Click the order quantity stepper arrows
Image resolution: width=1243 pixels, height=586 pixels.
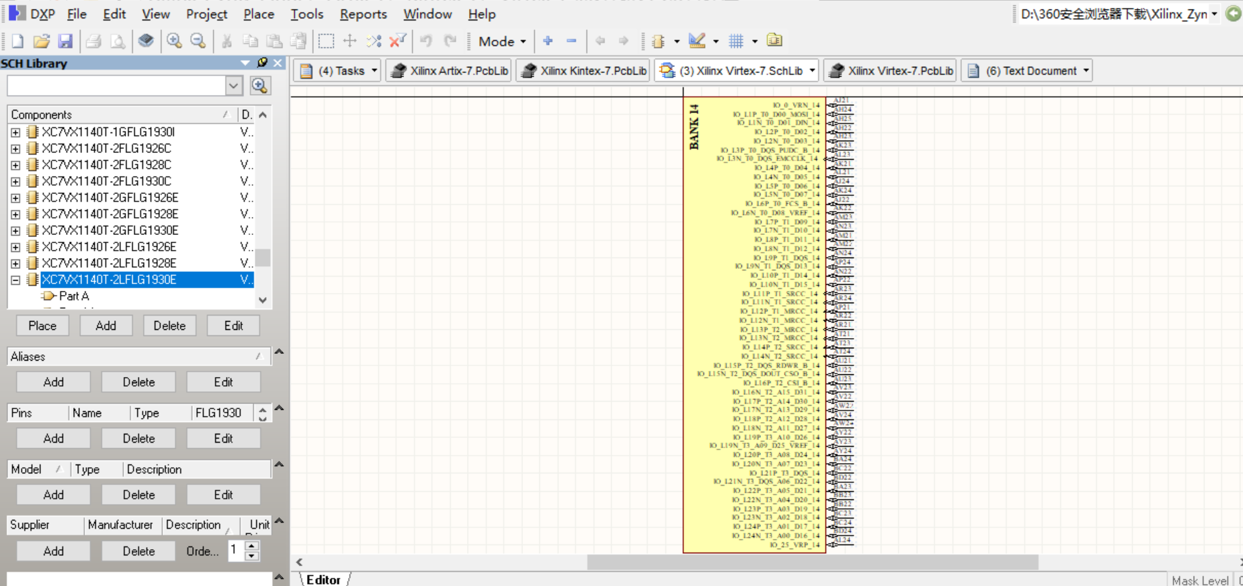[x=252, y=550]
